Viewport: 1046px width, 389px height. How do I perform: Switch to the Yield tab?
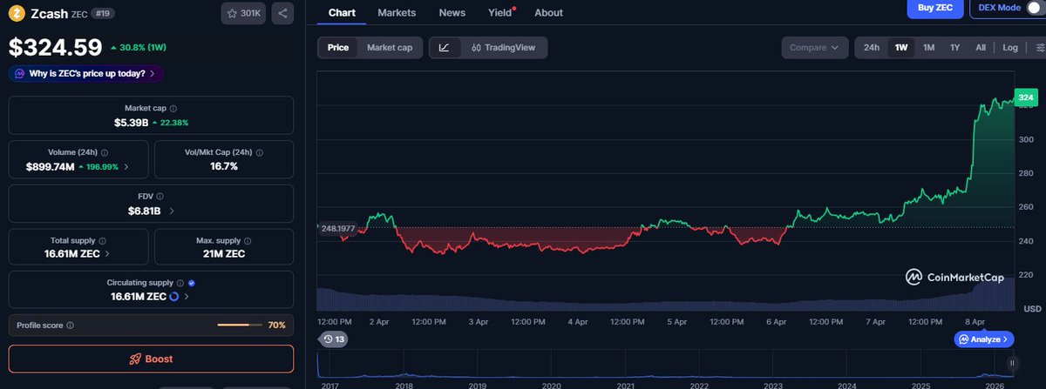499,13
